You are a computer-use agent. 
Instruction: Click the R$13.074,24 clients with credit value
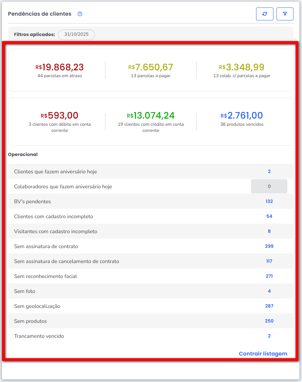[x=151, y=116]
